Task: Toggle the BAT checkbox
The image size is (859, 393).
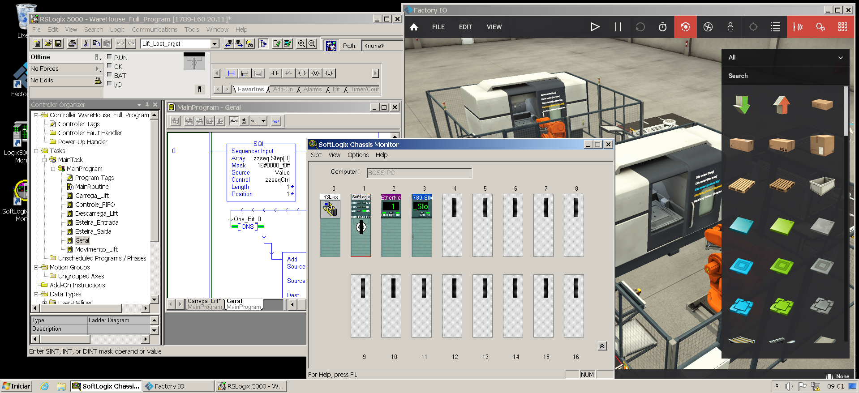Action: [109, 75]
